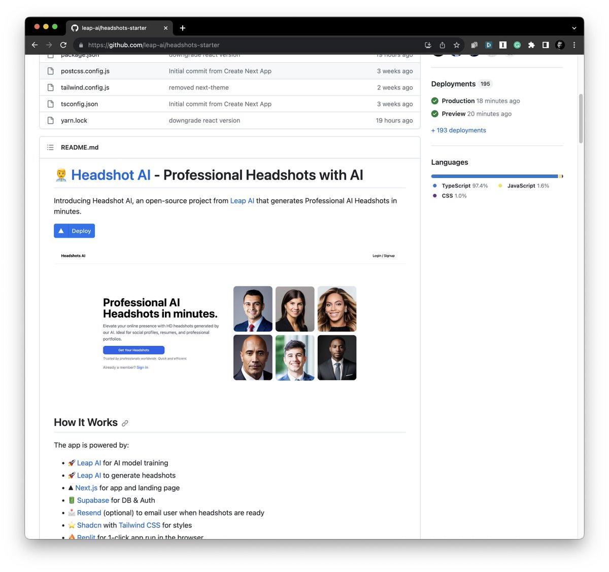
Task: Open the gray stacked-pages extension icon
Action: 475,45
